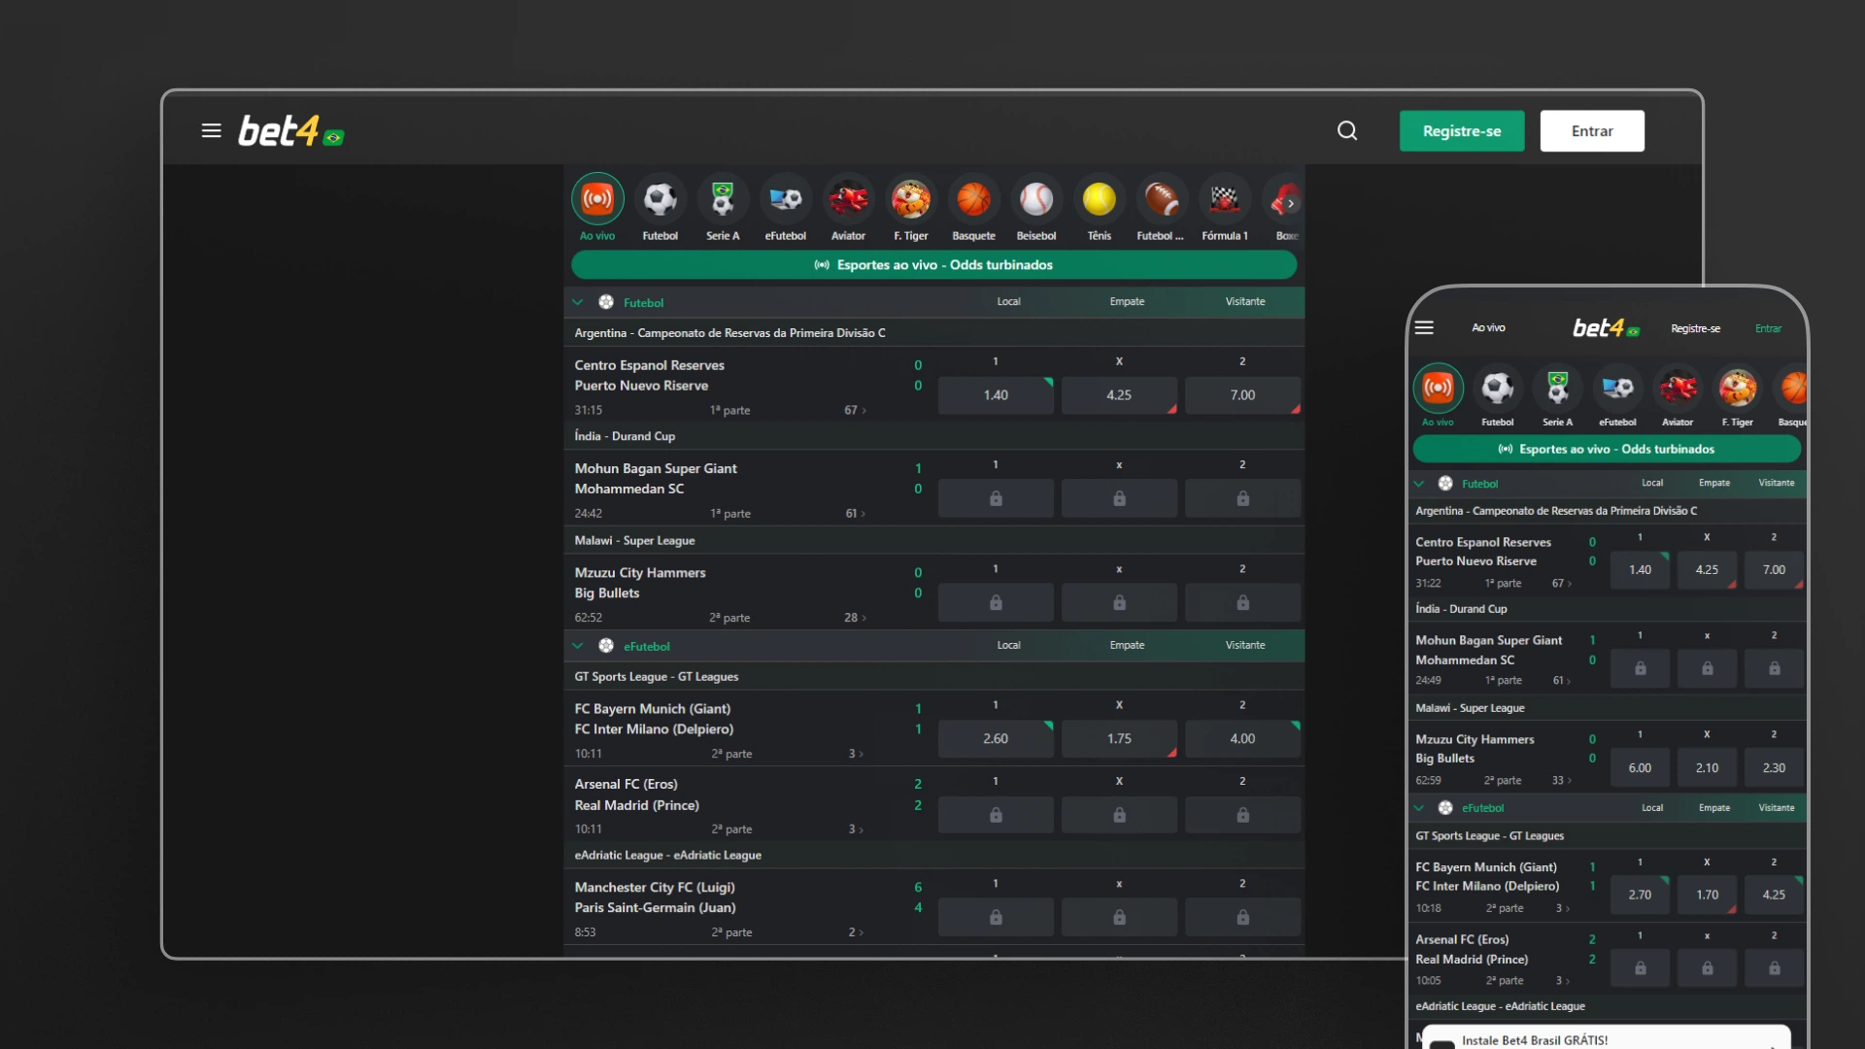Image resolution: width=1865 pixels, height=1049 pixels.
Task: Collapse the eFutebol section on desktop
Action: (578, 646)
